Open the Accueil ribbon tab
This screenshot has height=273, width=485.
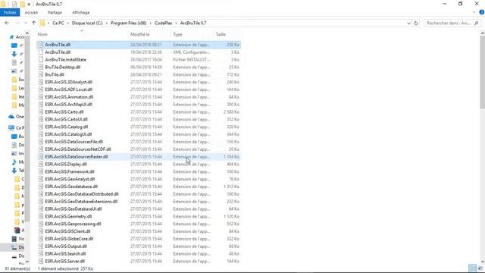coord(31,12)
